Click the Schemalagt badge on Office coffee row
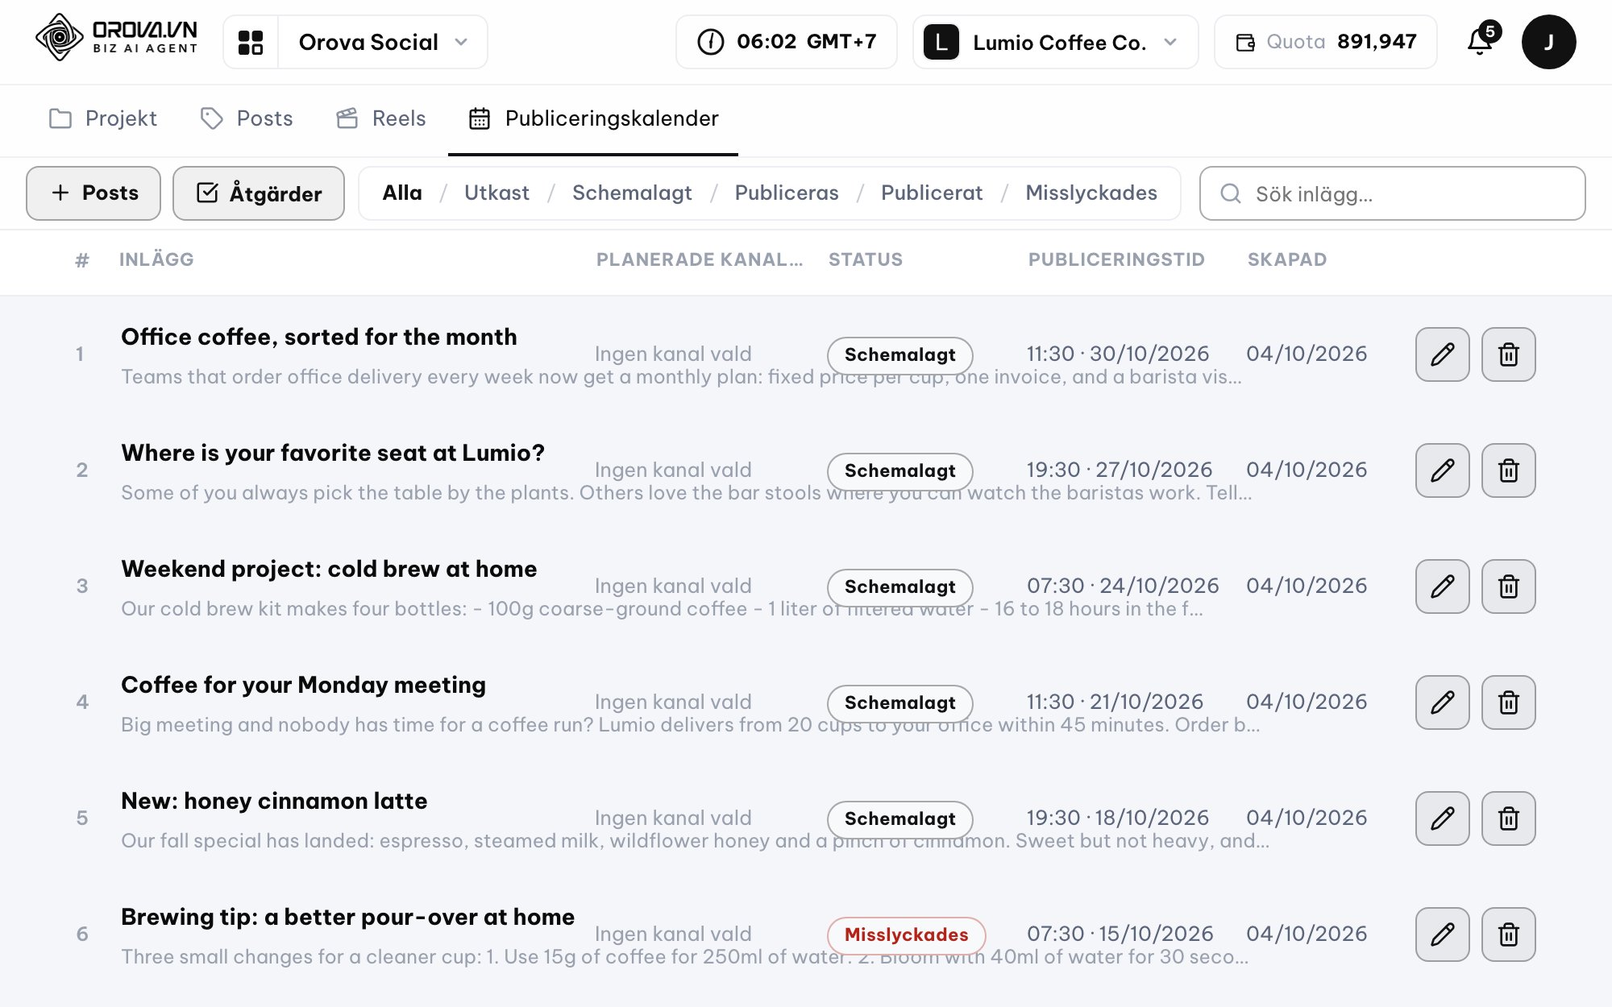 (x=899, y=354)
